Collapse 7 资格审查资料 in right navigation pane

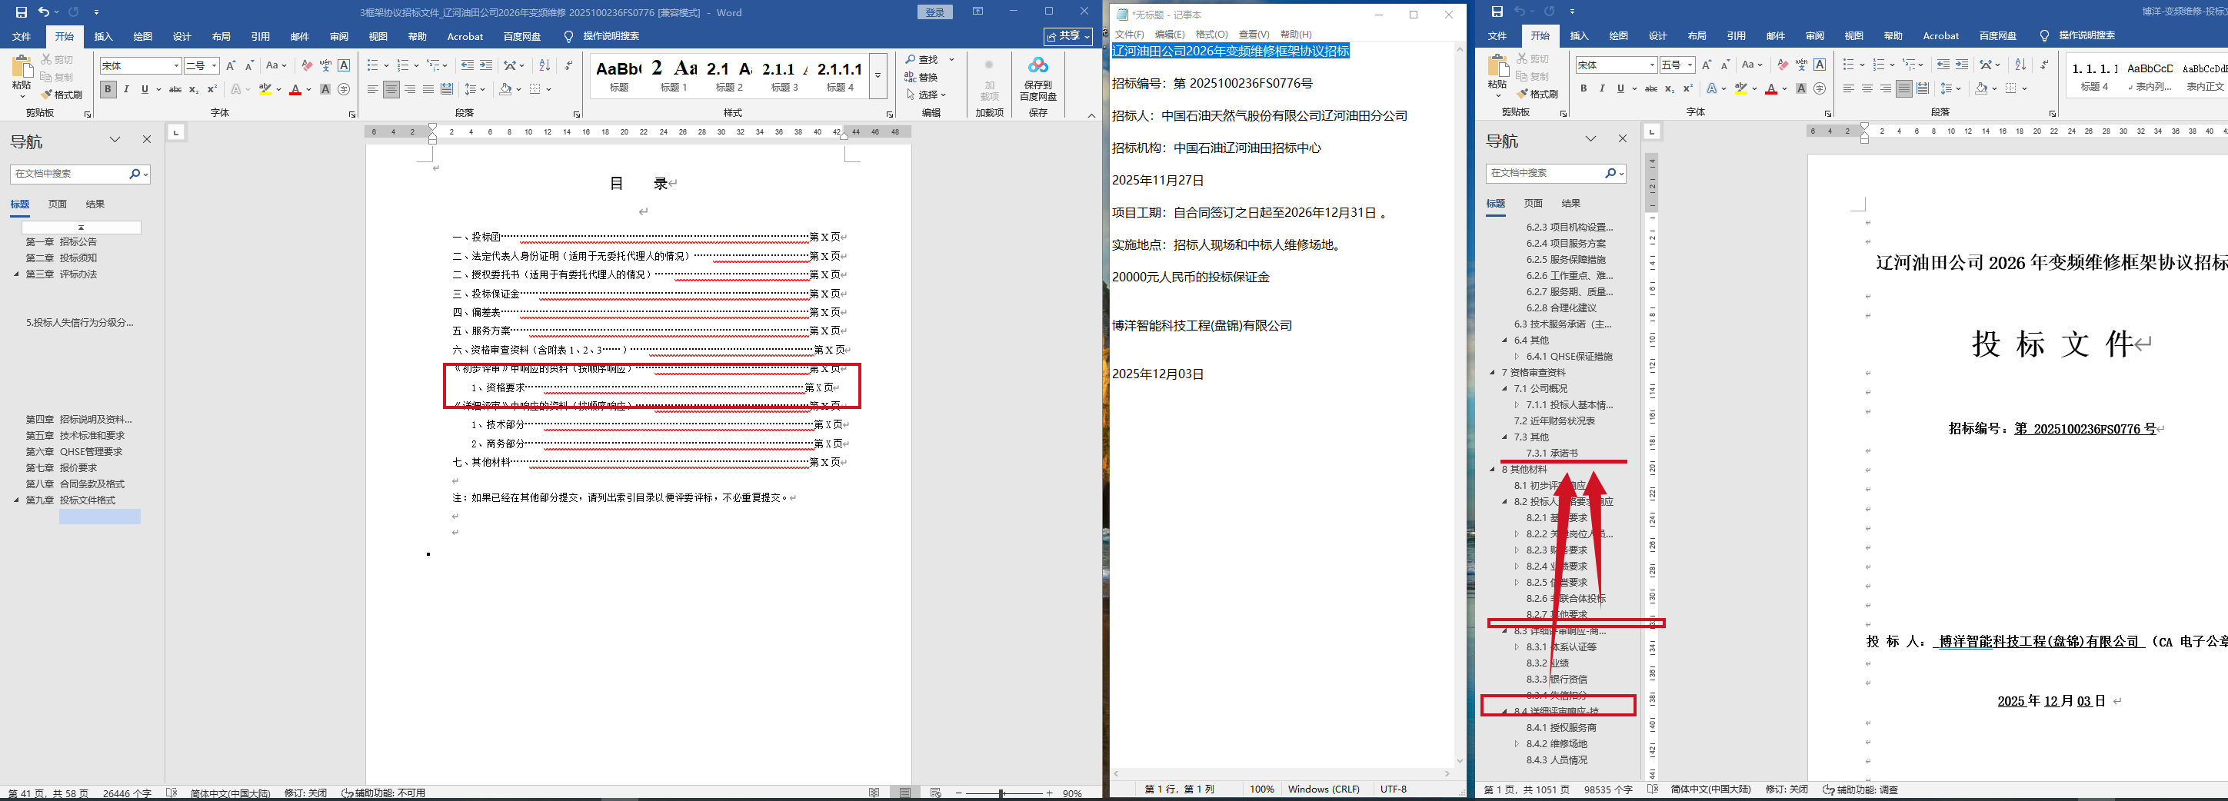coord(1492,372)
